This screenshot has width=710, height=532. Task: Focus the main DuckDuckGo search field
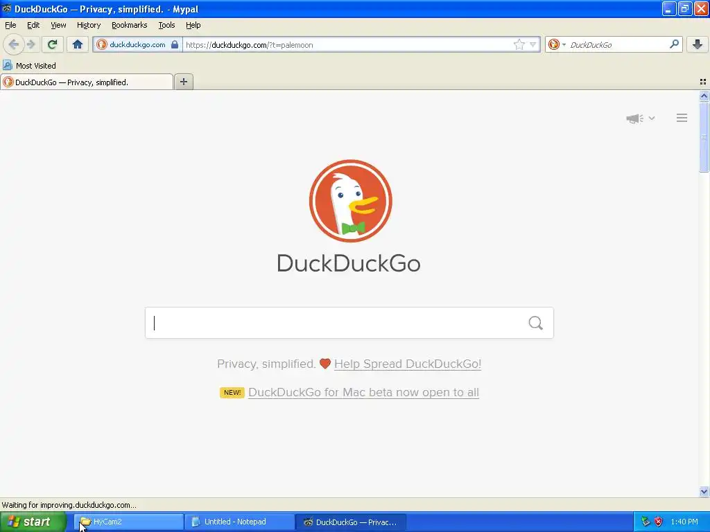349,323
